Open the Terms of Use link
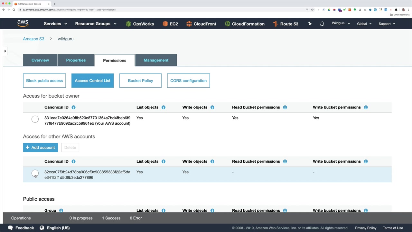412x232 pixels. (x=393, y=228)
